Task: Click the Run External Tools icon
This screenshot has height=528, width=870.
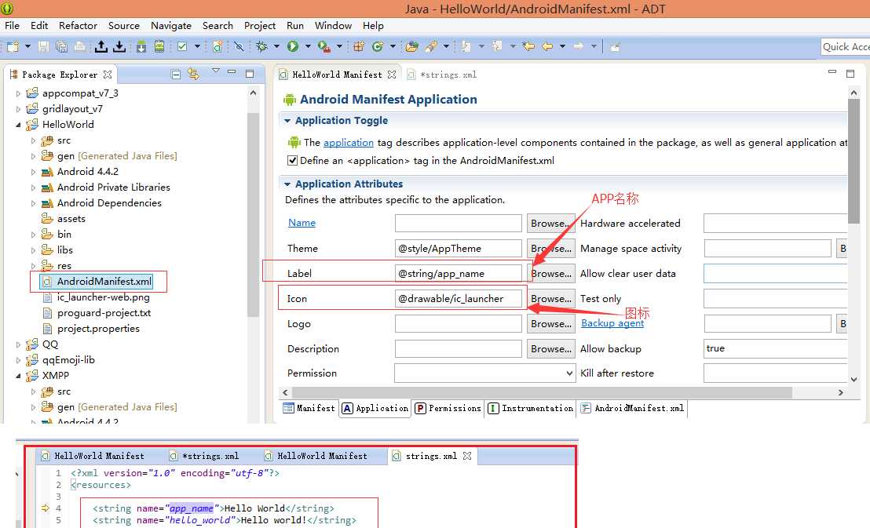Action: click(x=324, y=46)
